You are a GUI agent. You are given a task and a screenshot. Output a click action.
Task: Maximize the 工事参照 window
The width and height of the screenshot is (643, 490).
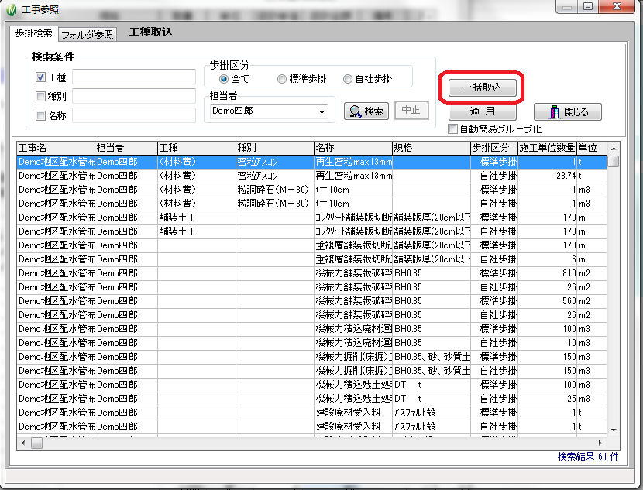tap(588, 6)
